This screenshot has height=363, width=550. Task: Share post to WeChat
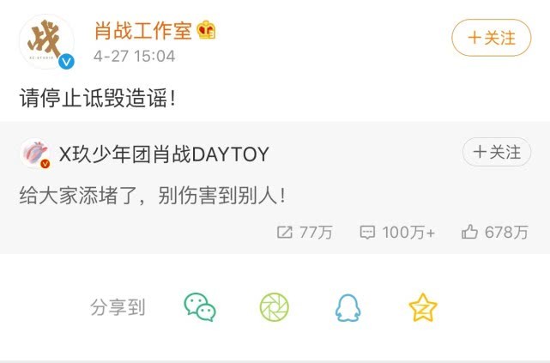200,307
